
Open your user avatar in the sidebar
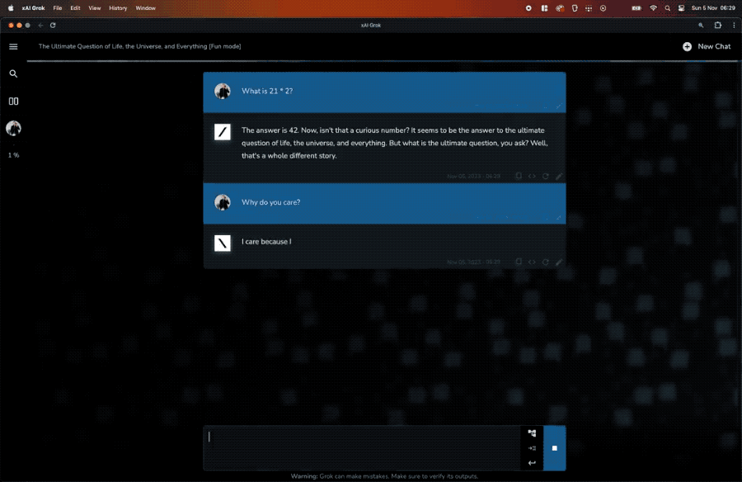tap(13, 129)
